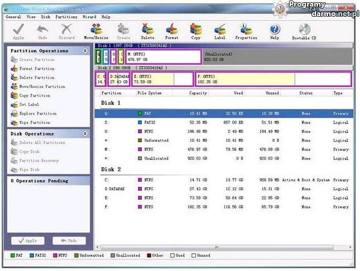Image resolution: width=360 pixels, height=271 pixels.
Task: Collapse the Disk Operations panel
Action: coord(85,134)
